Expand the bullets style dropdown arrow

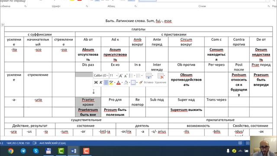click(x=135, y=76)
